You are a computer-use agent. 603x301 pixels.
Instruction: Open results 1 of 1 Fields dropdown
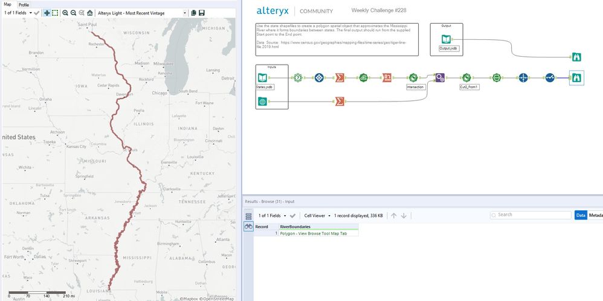click(272, 216)
